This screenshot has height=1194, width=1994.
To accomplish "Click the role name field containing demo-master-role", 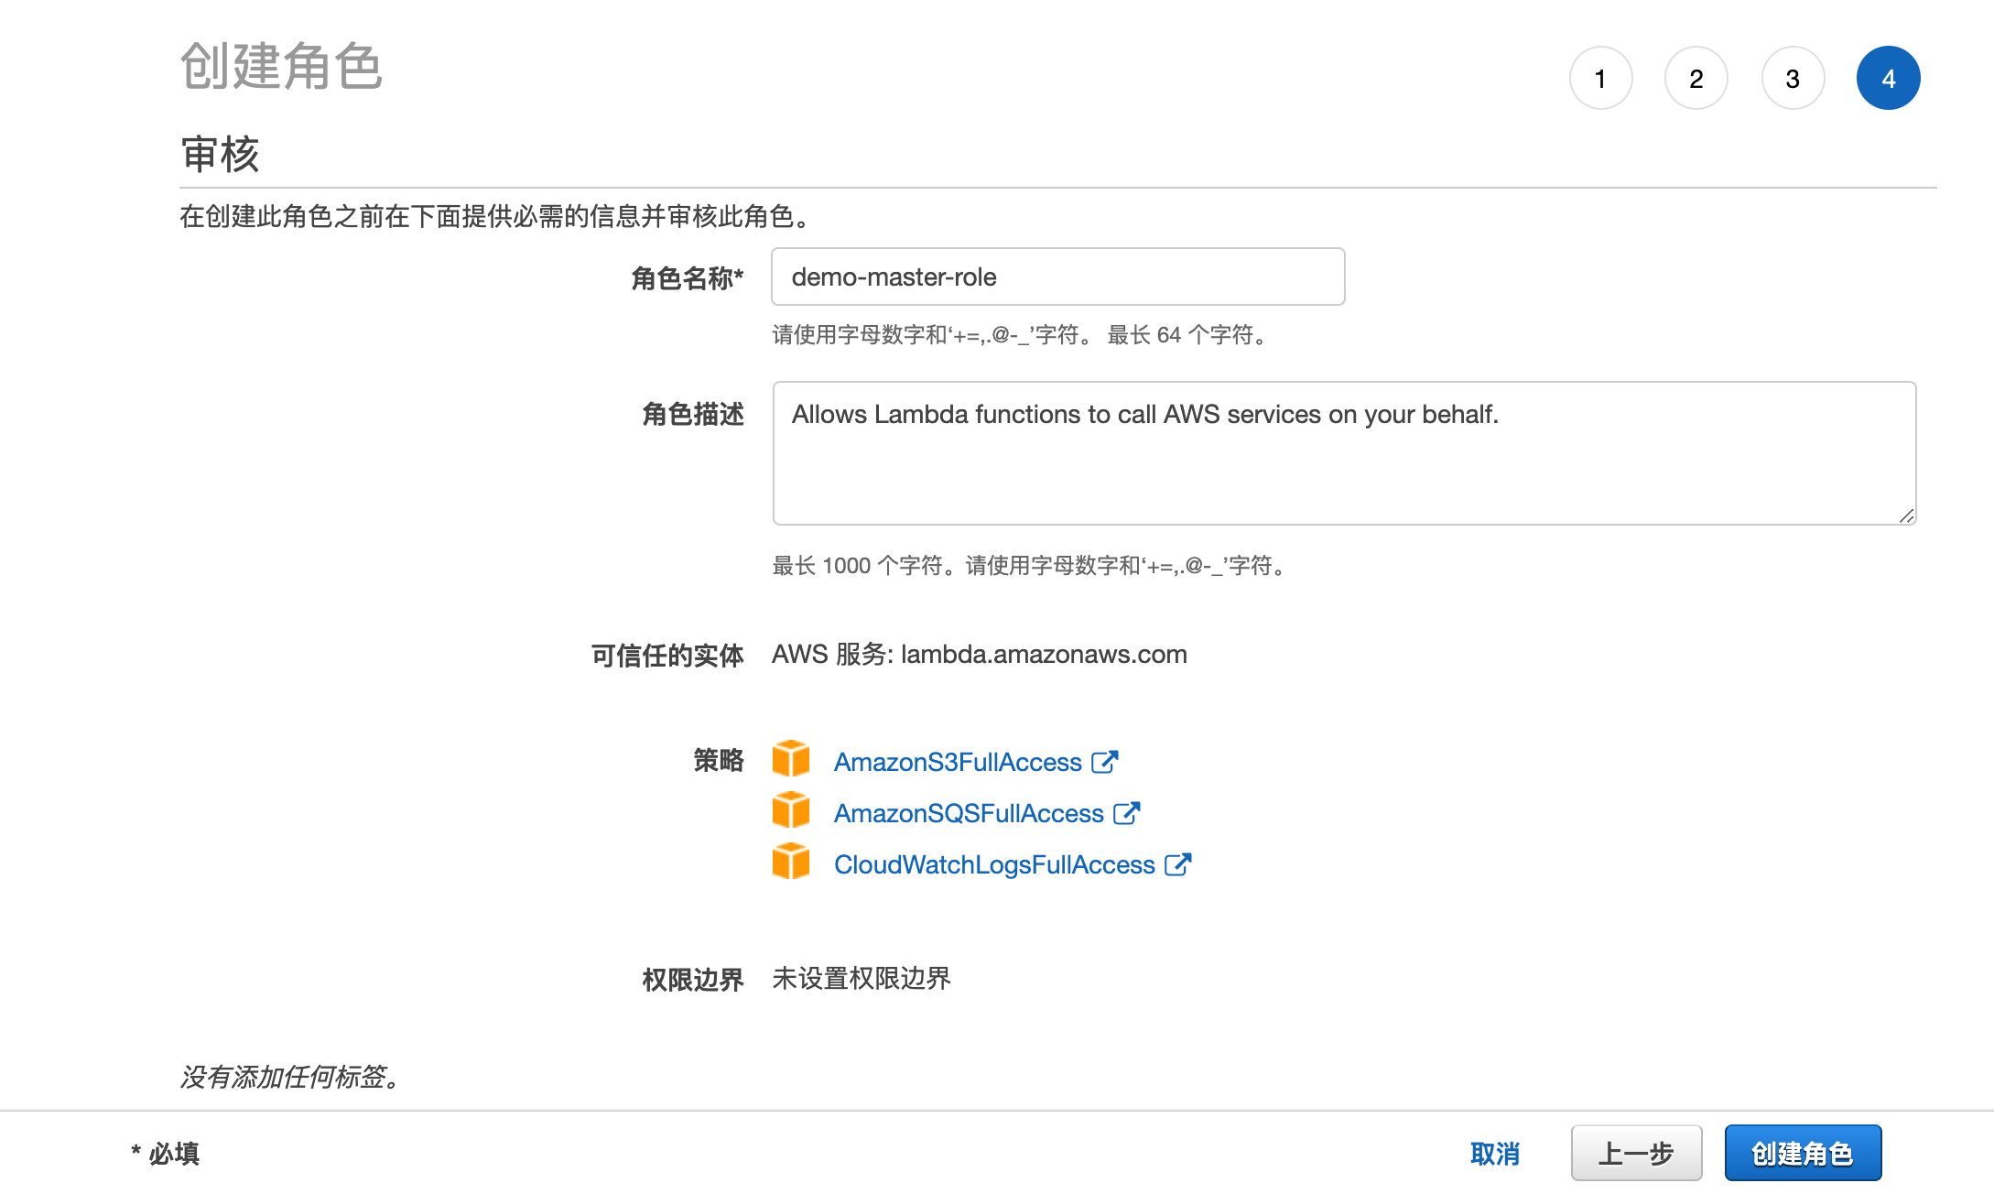I will (1057, 277).
